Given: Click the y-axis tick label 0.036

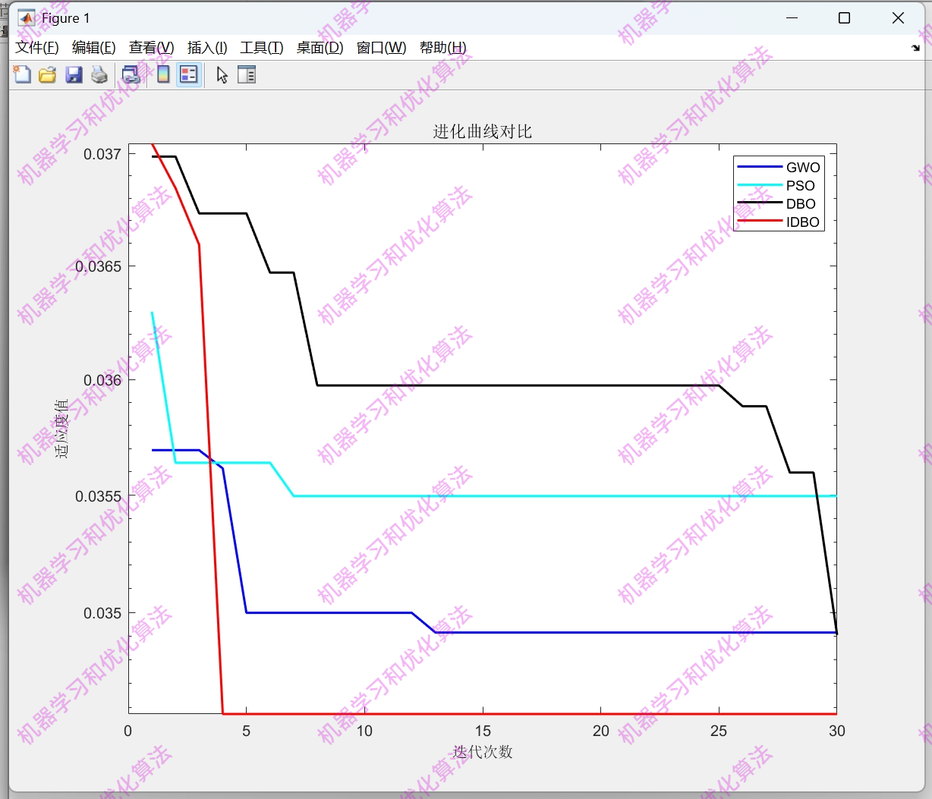Looking at the screenshot, I should (102, 380).
